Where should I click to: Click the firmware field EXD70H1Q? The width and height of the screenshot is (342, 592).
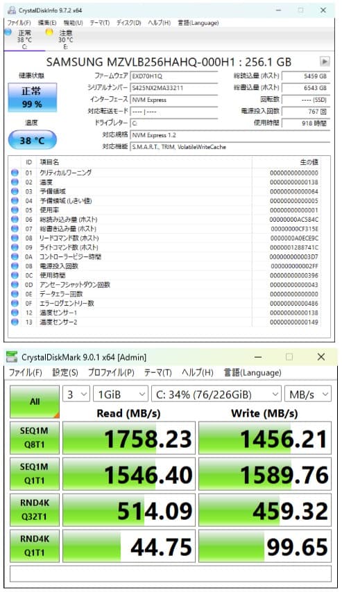tap(174, 76)
